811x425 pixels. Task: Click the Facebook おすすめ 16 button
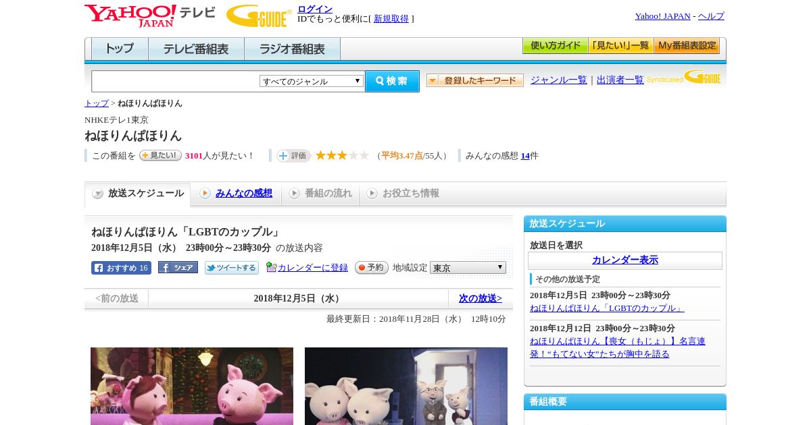[121, 268]
